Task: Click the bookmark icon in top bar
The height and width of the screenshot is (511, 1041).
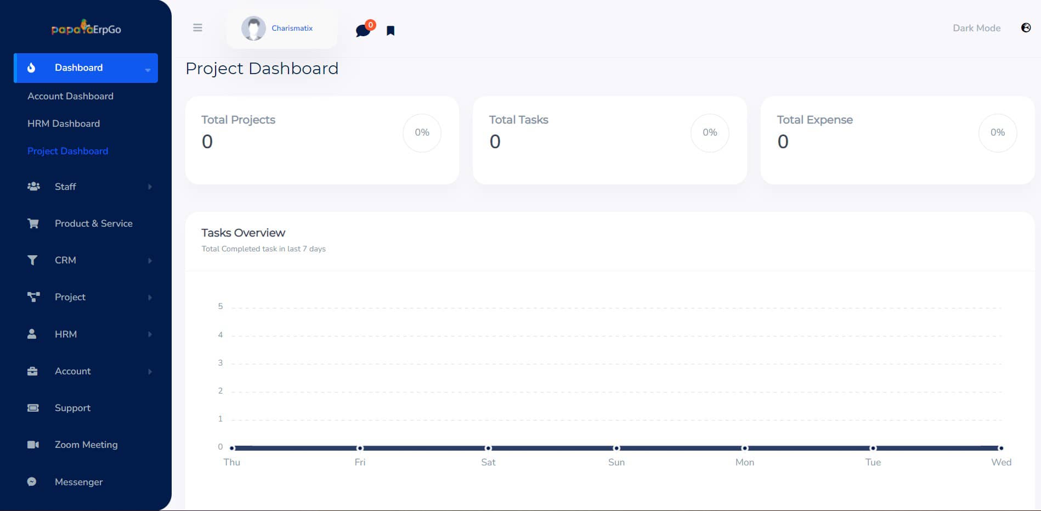Action: 391,31
